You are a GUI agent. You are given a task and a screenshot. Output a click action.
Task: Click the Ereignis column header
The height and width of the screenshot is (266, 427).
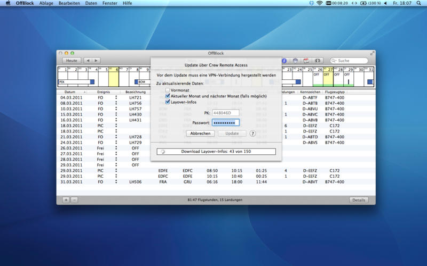(104, 92)
